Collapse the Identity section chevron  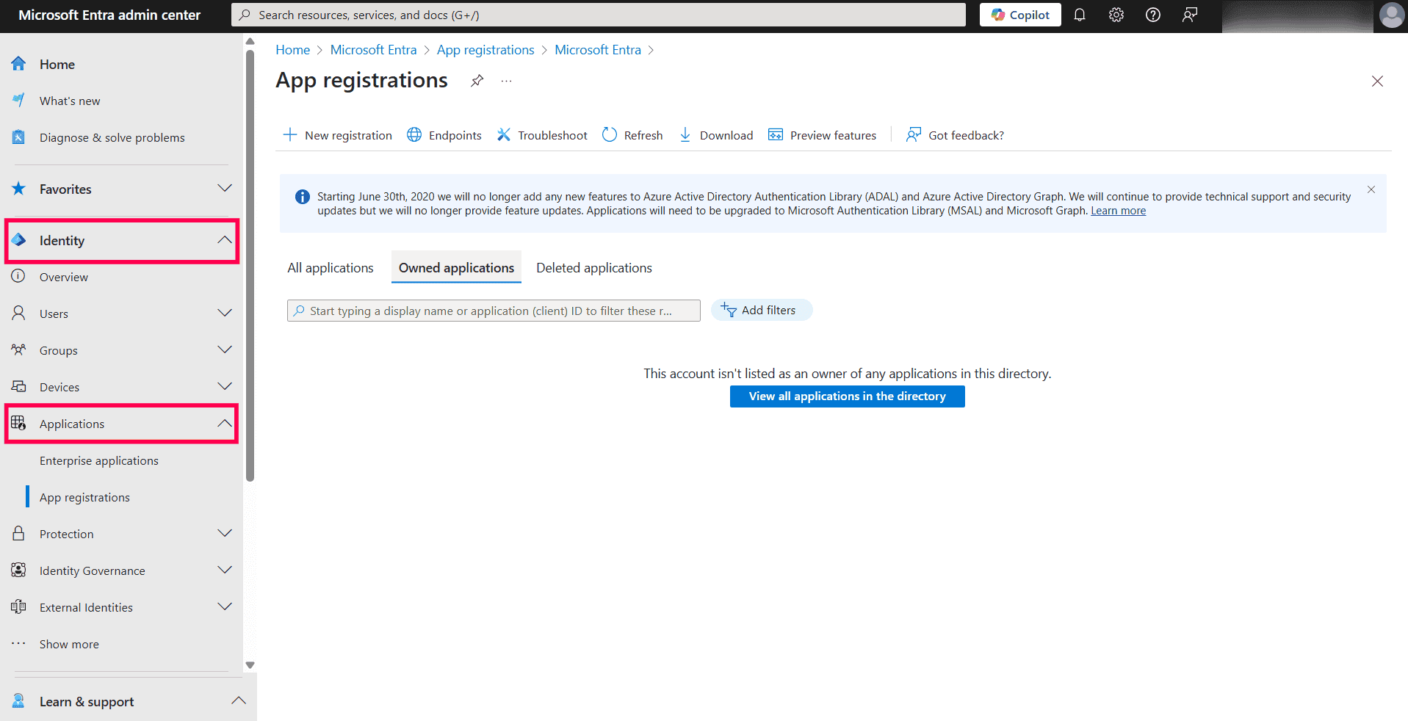pyautogui.click(x=225, y=240)
